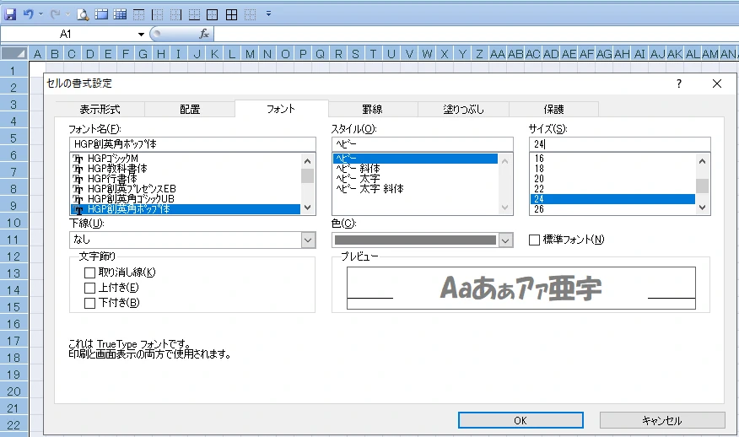This screenshot has width=739, height=437.
Task: Click the Save icon in quick access toolbar
Action: point(10,14)
